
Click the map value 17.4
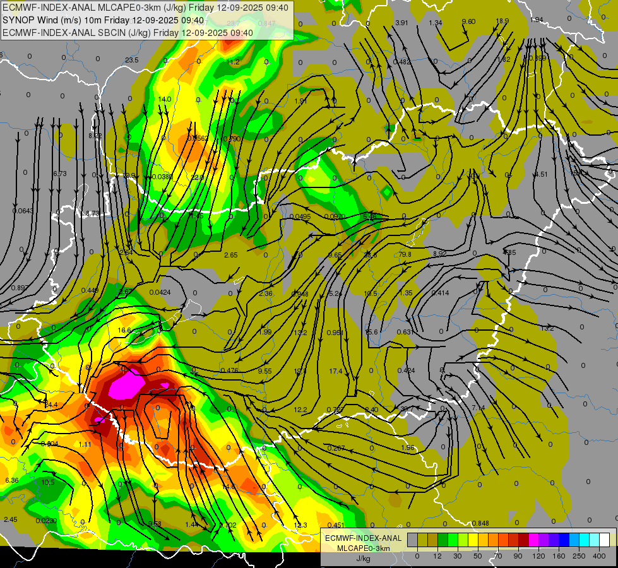(336, 371)
